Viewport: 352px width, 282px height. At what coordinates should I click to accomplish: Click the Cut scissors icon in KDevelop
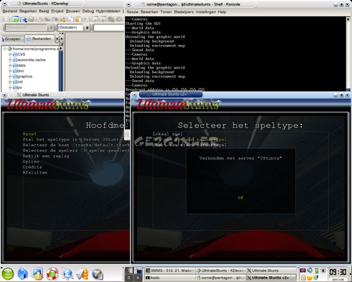pos(63,20)
